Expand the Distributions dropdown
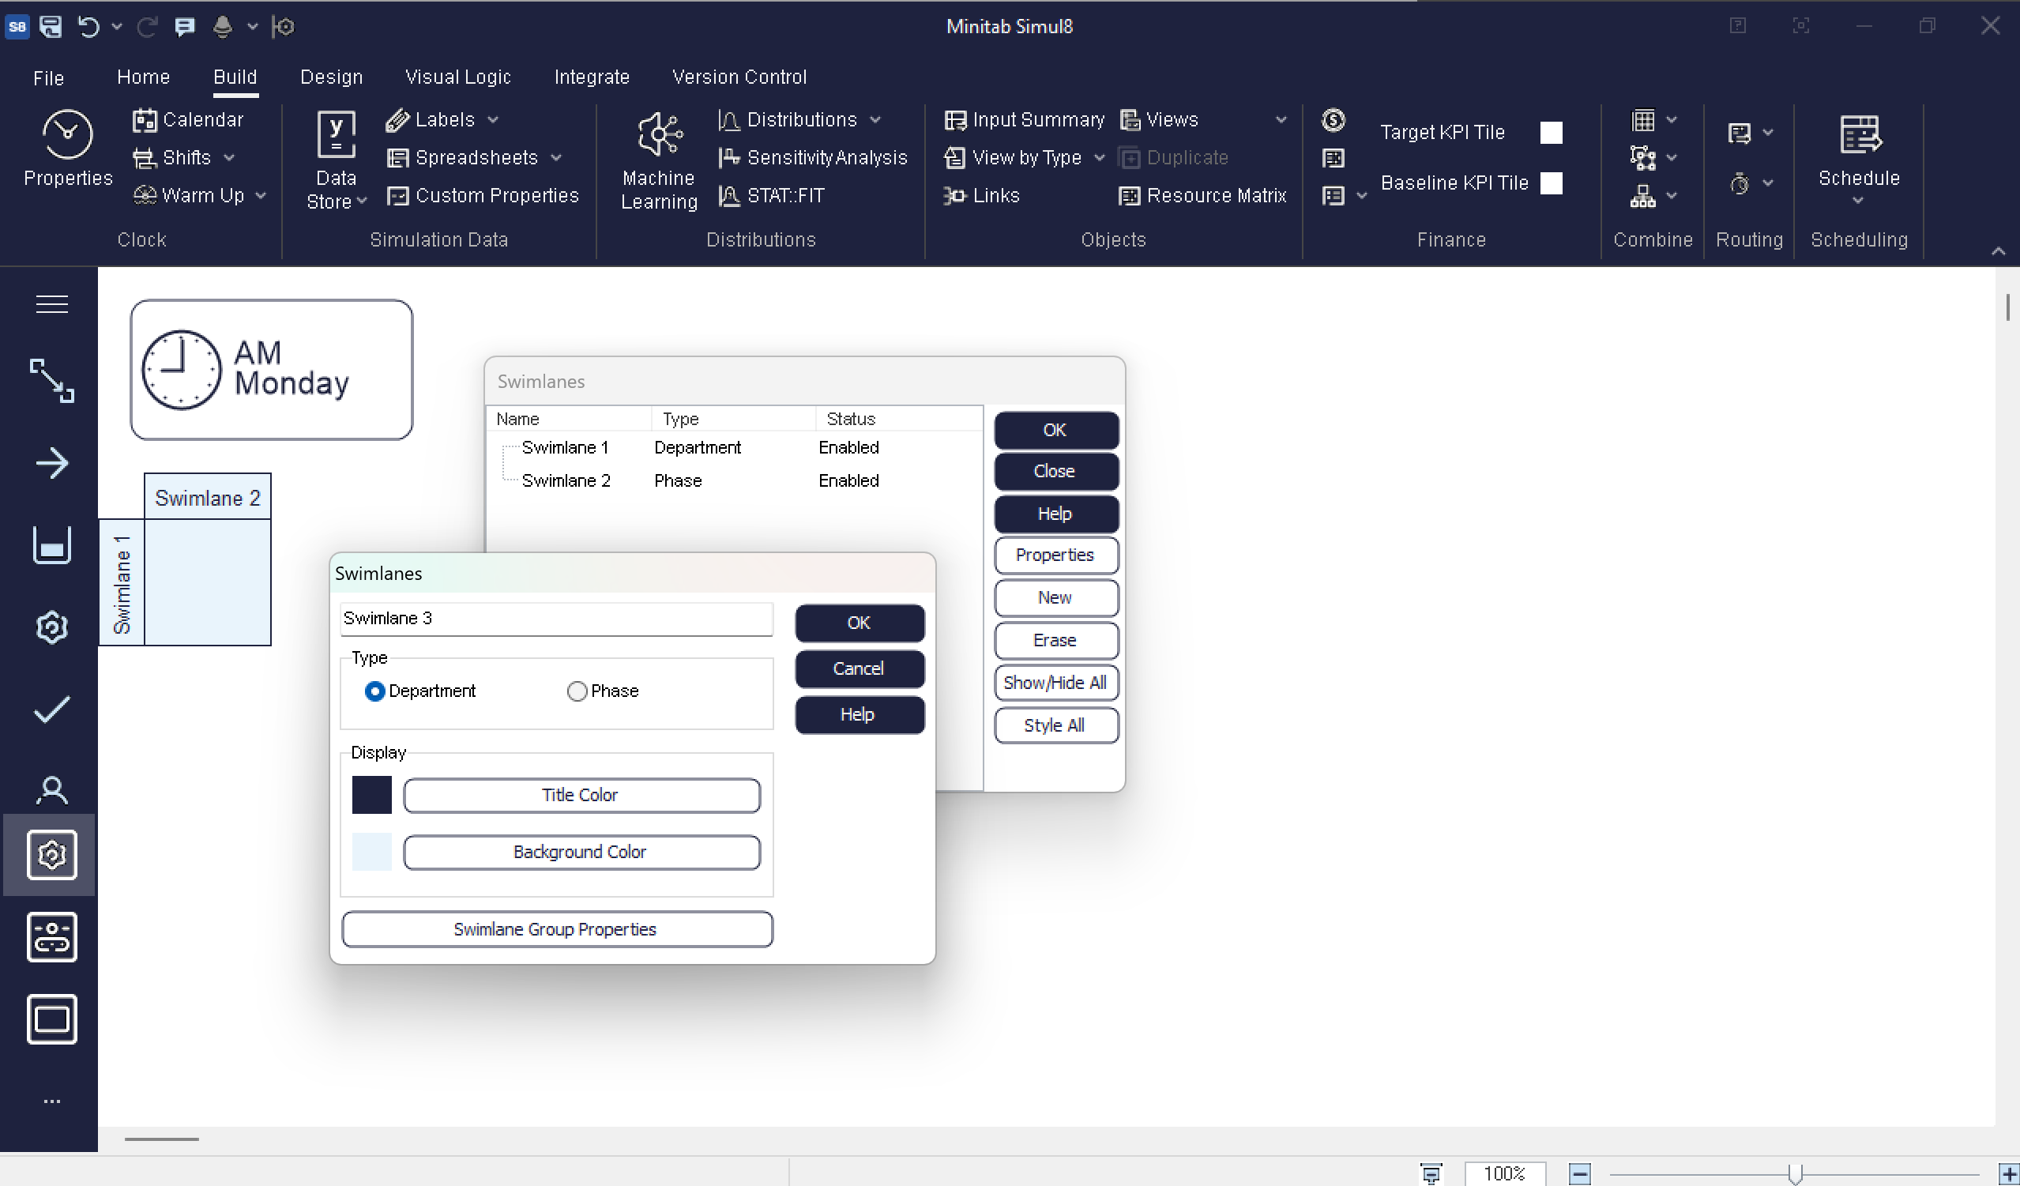This screenshot has width=2020, height=1186. point(875,119)
